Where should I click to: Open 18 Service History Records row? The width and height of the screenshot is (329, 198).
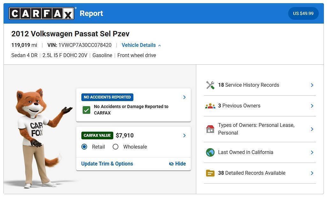pyautogui.click(x=260, y=85)
